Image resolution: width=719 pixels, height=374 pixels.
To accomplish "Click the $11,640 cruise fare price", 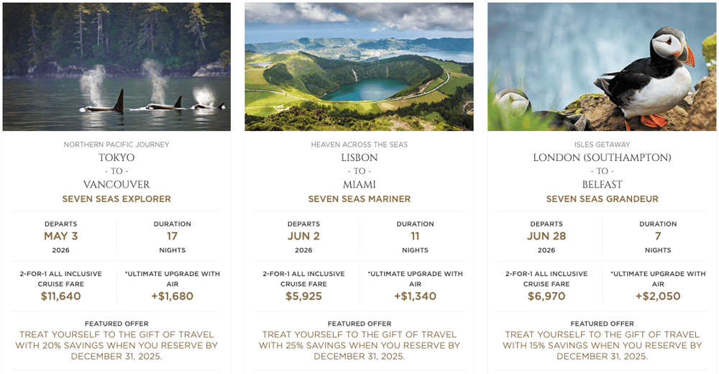I will [x=61, y=296].
